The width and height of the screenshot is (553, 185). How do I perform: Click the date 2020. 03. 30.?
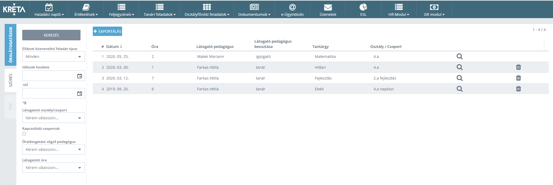[117, 68]
